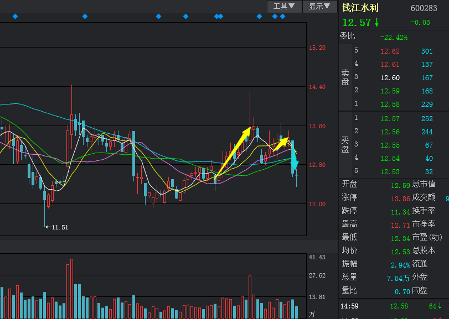
Task: Expand the 显示 dropdown menu
Action: (320, 6)
